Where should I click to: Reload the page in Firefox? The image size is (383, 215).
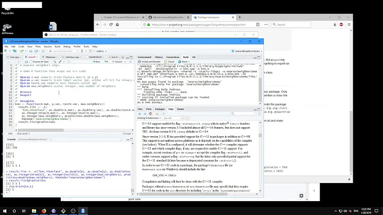[x=111, y=24]
